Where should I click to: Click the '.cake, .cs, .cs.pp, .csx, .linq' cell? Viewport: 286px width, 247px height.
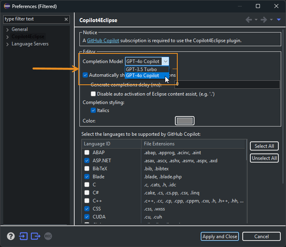(172, 193)
